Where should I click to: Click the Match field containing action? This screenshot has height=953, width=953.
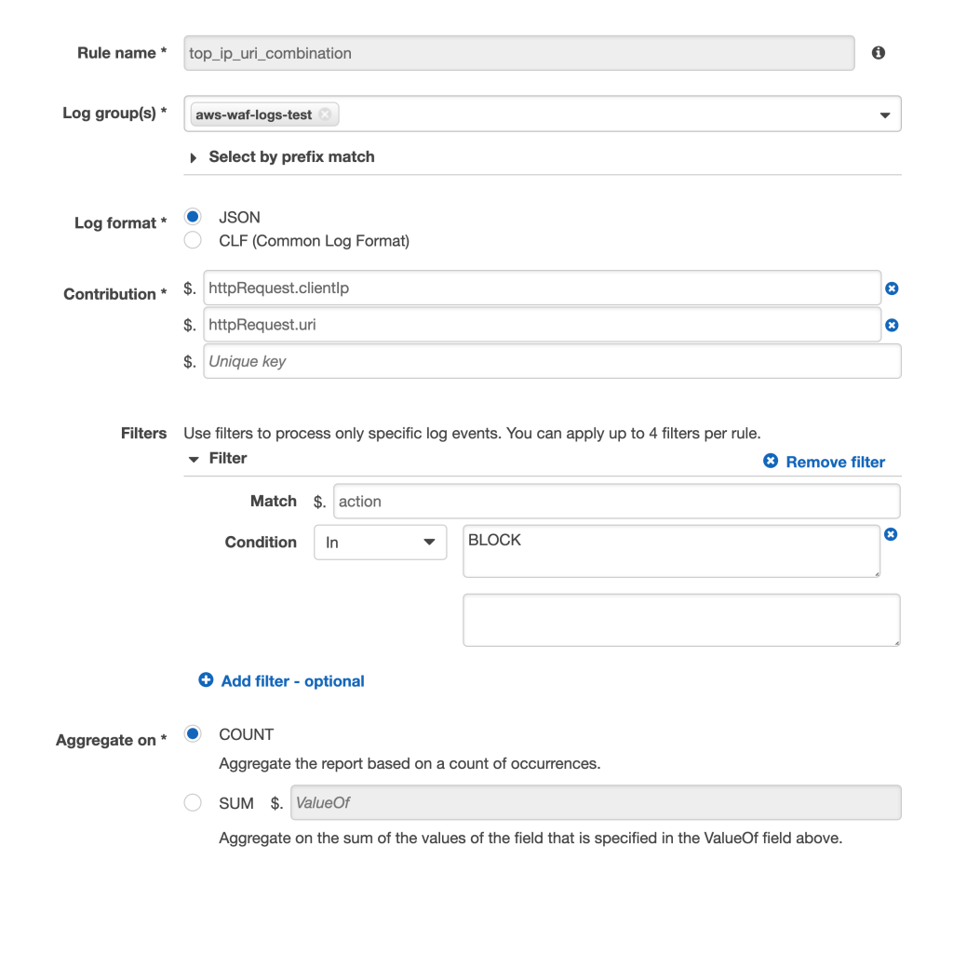614,501
